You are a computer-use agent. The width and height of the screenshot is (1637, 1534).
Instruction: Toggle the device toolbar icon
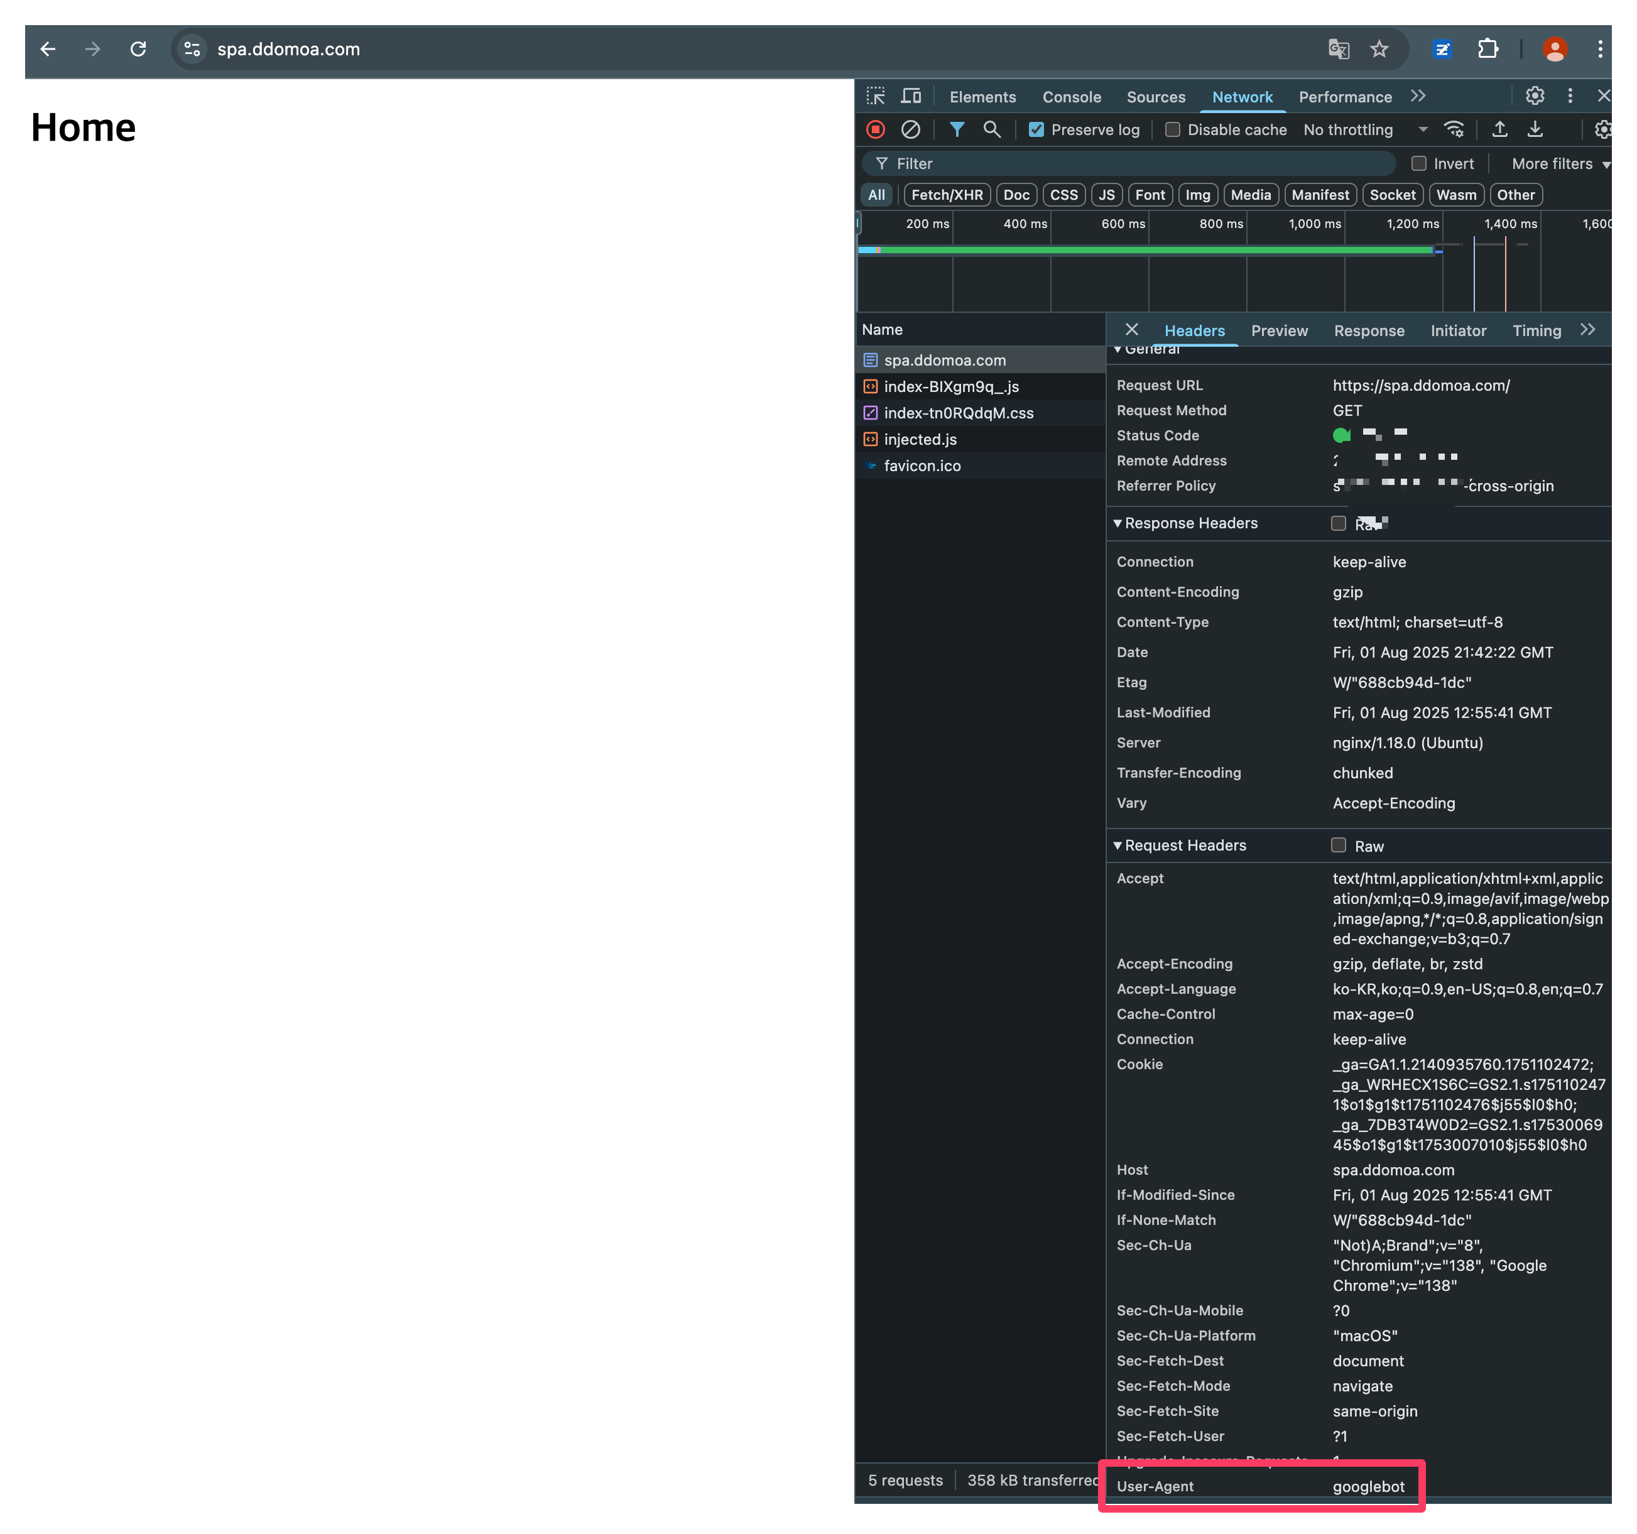pos(911,96)
